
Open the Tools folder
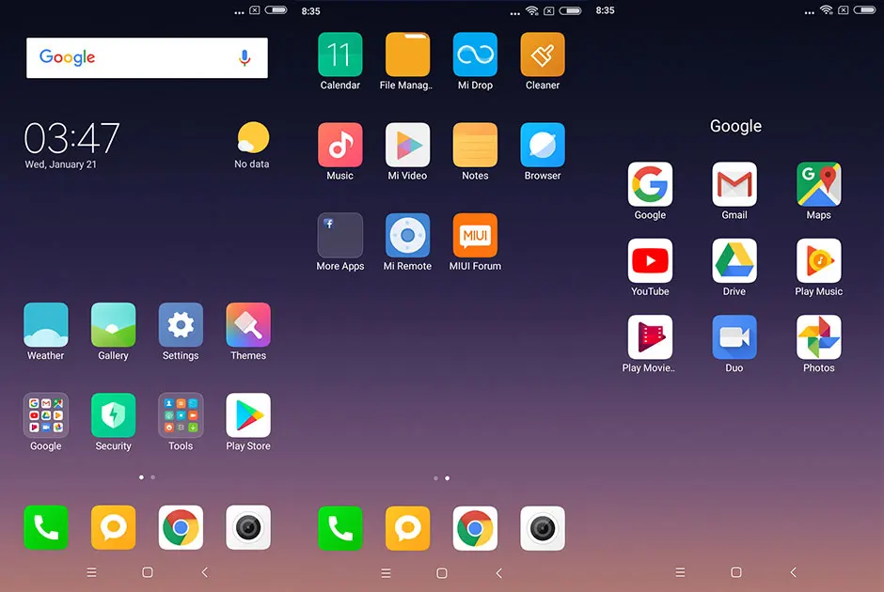[180, 414]
